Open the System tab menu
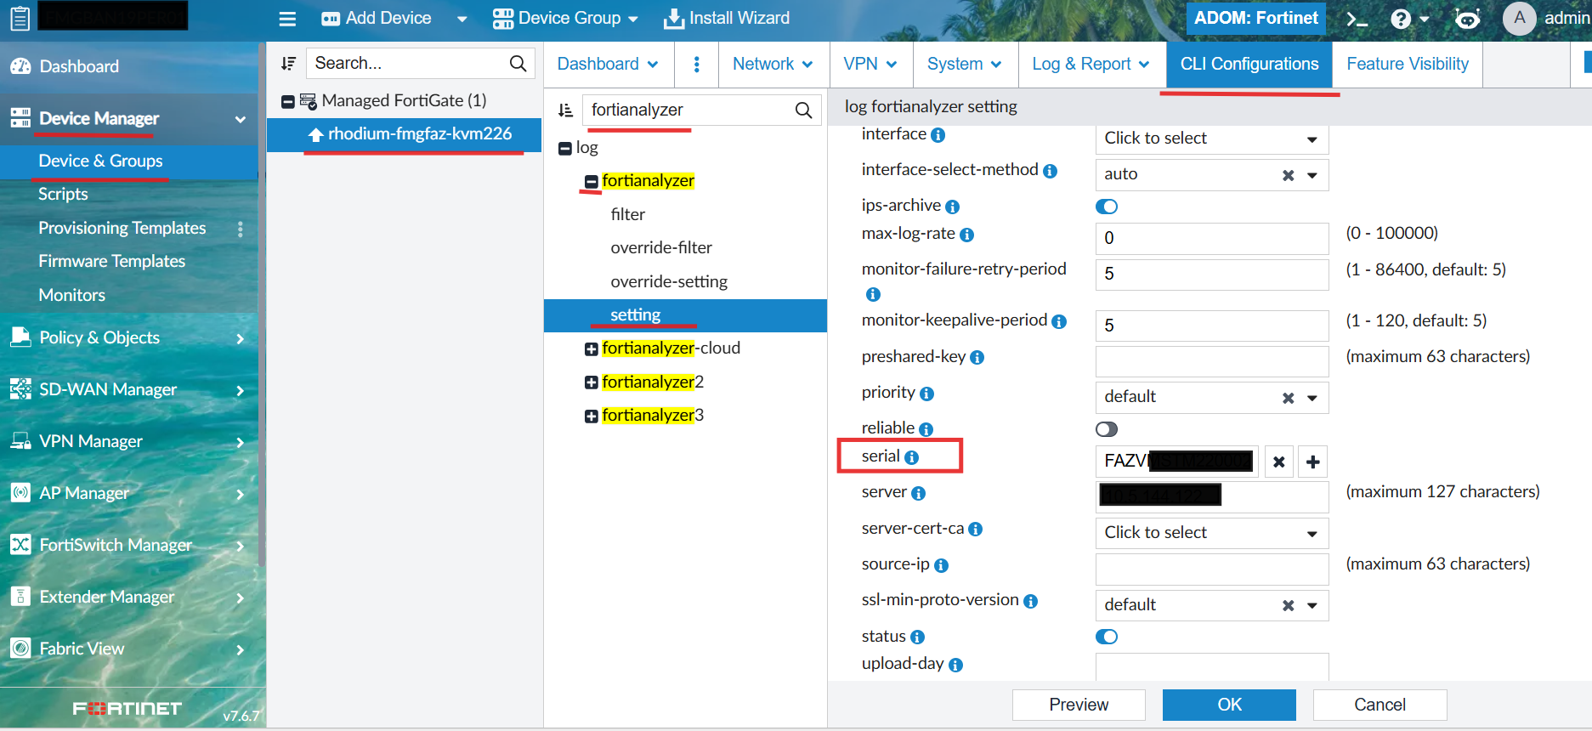Image resolution: width=1592 pixels, height=731 pixels. [x=965, y=64]
